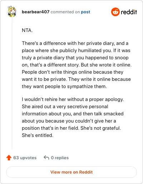Viewport: 143px width, 184px height.
Task: Click the 'View more on Reddit' button
Action: (x=71, y=172)
